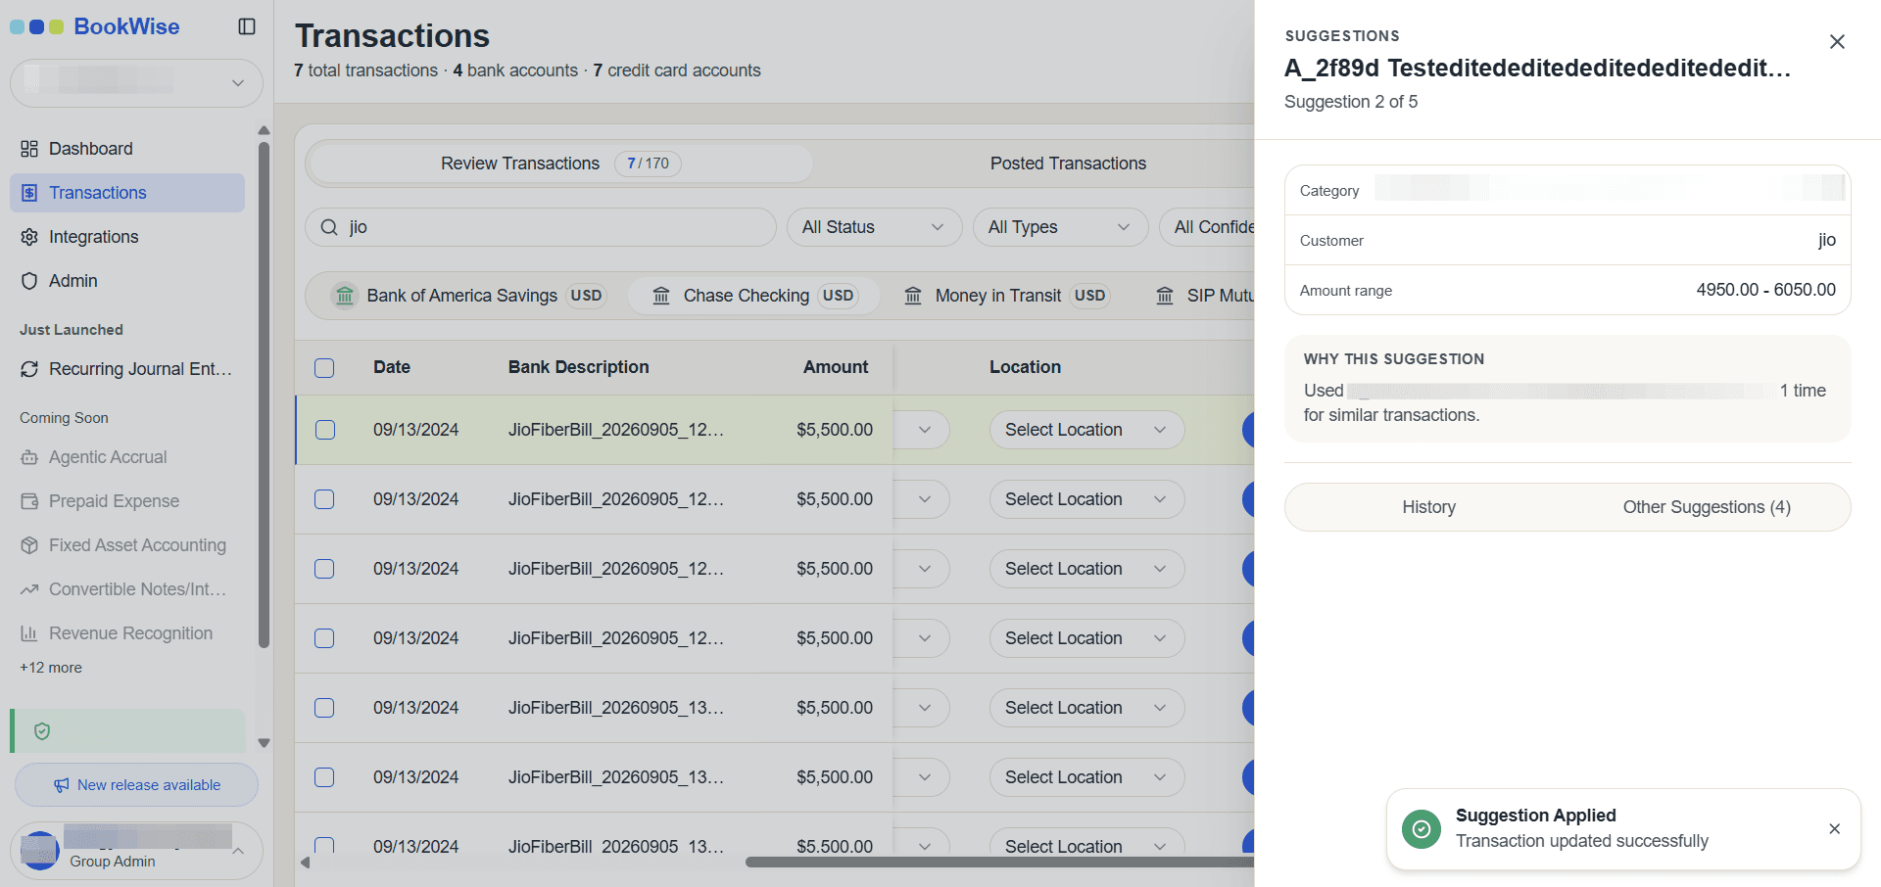This screenshot has height=887, width=1881.
Task: Open Revenue Recognition item
Action: point(127,633)
